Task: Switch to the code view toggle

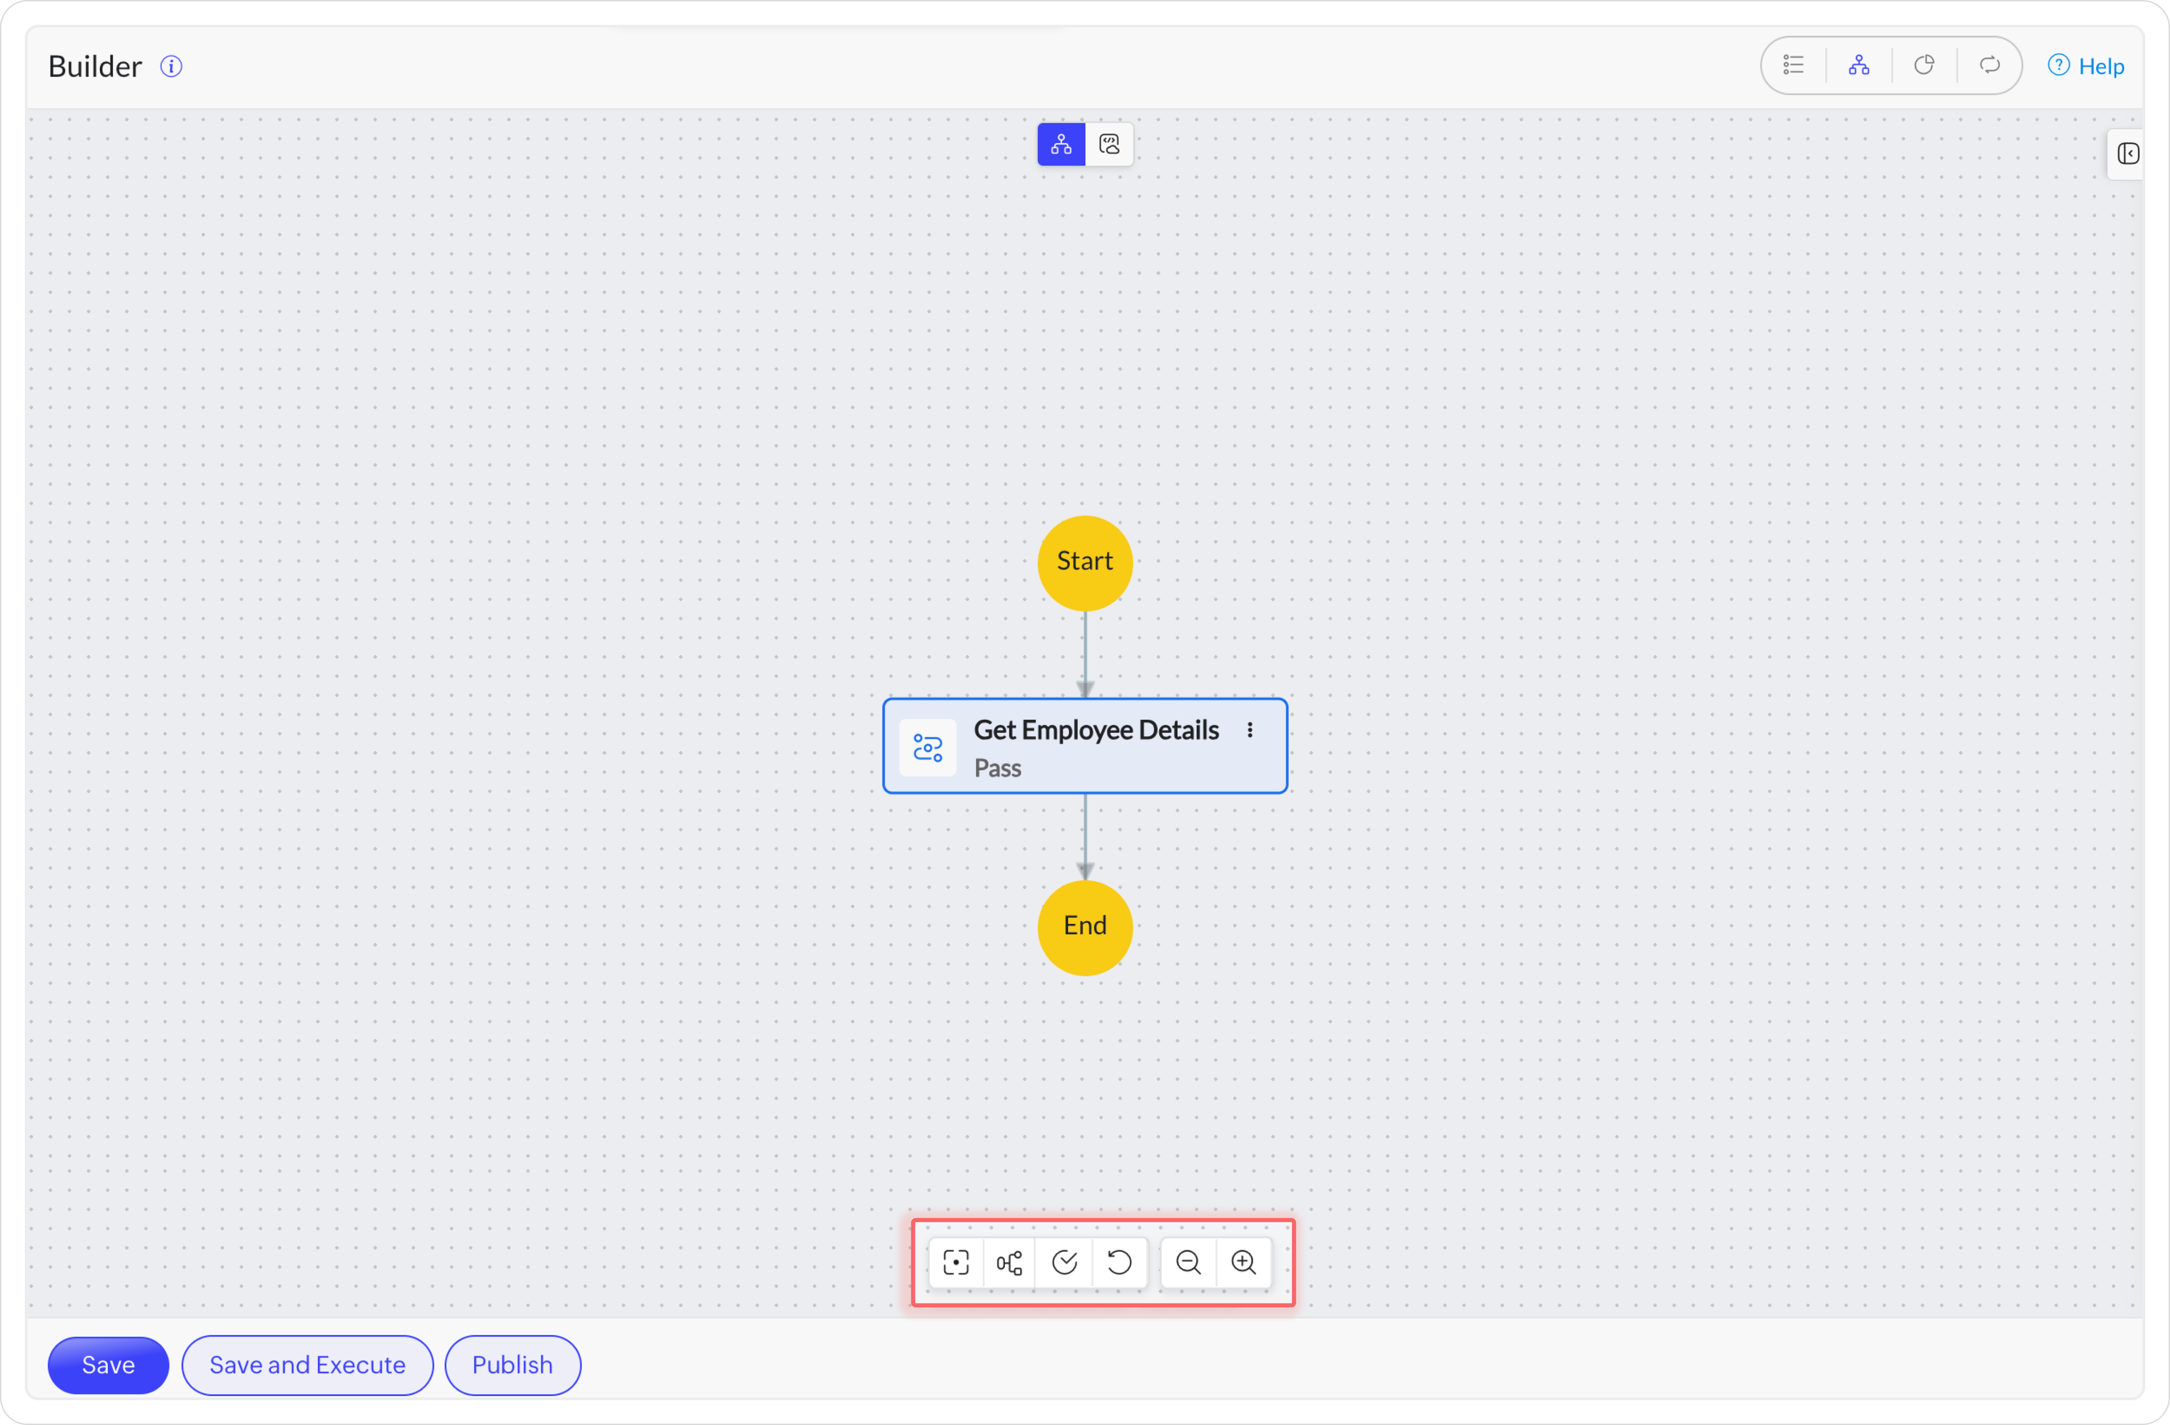Action: click(1110, 144)
